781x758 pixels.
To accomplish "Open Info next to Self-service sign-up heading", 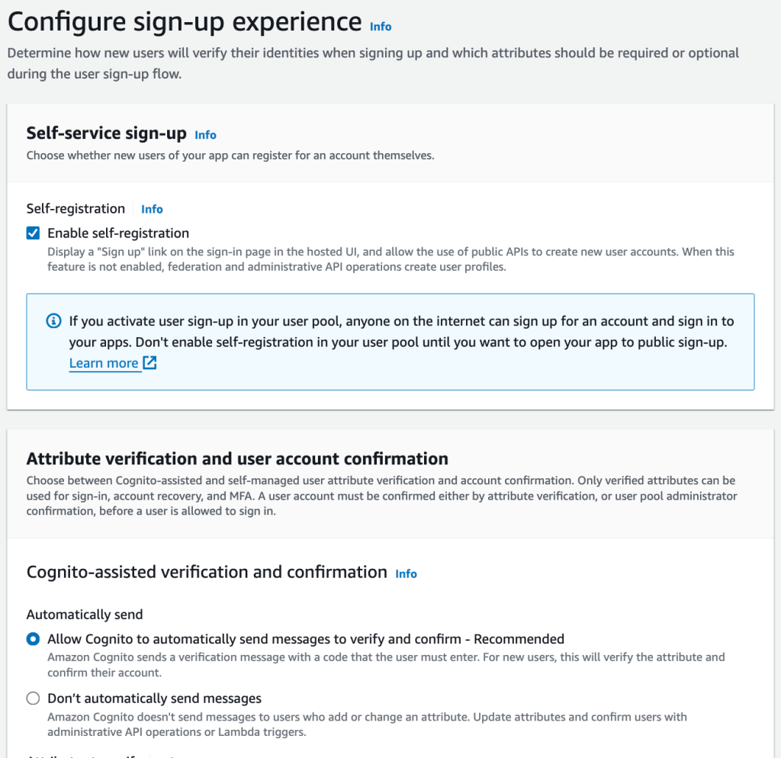I will coord(205,135).
